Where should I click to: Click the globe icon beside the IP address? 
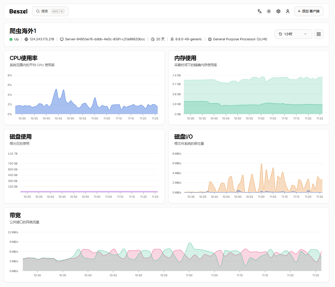[x=26, y=39]
